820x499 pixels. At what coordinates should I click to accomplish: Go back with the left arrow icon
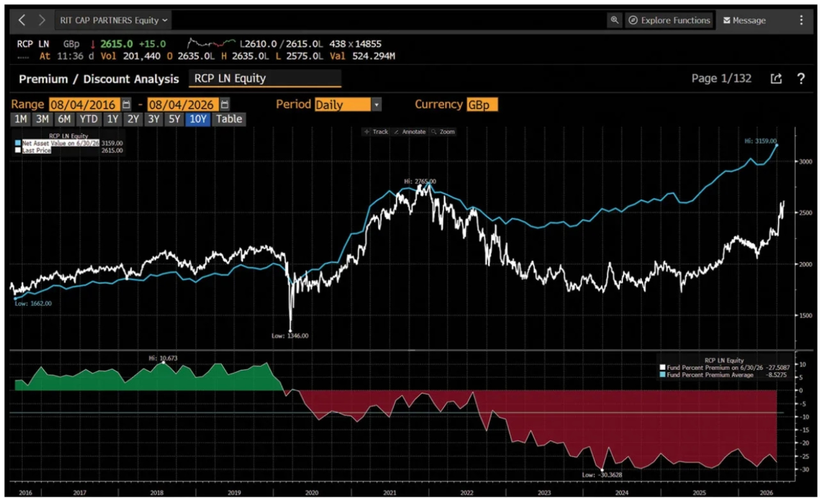click(x=22, y=20)
